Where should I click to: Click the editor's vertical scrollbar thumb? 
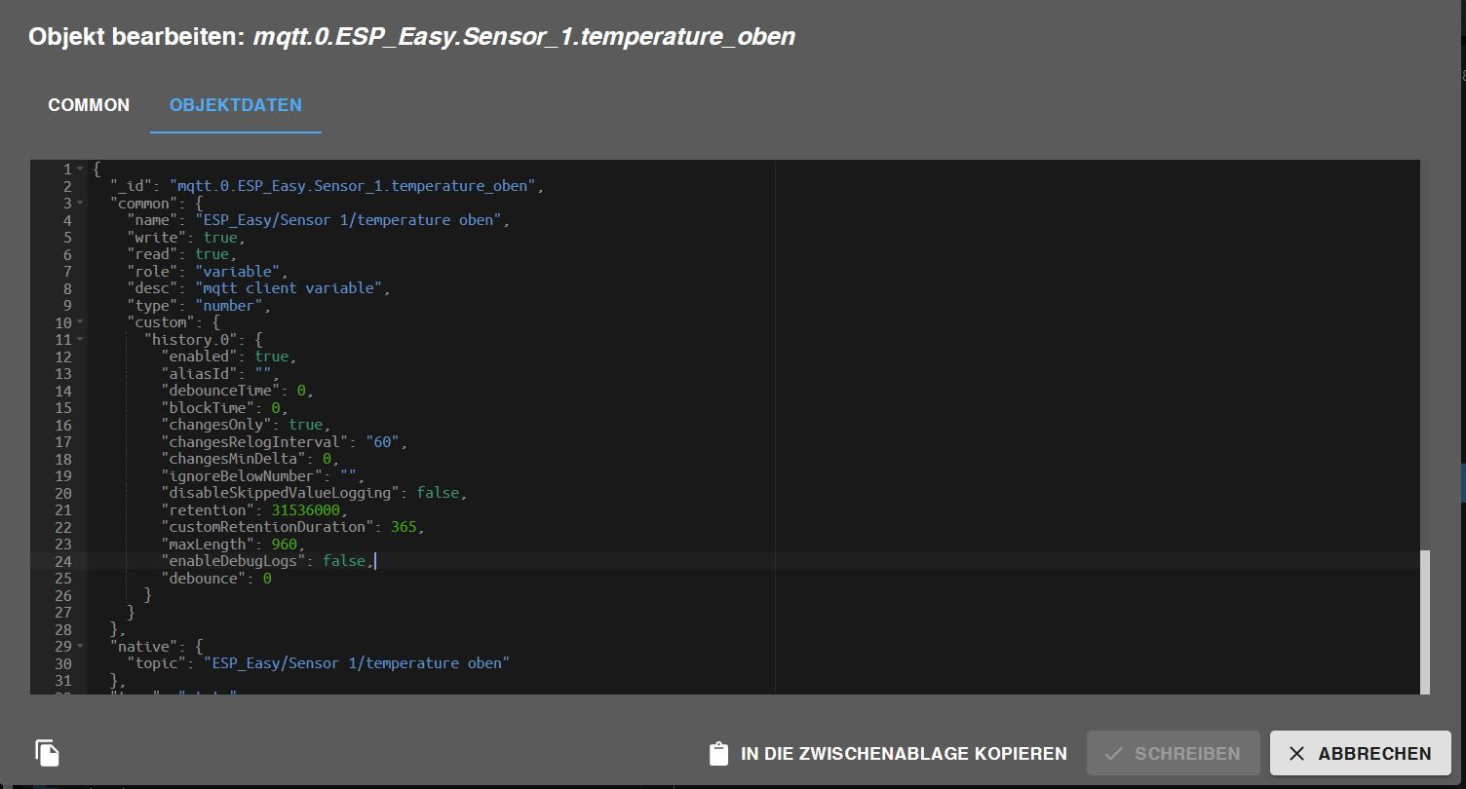tap(1425, 620)
